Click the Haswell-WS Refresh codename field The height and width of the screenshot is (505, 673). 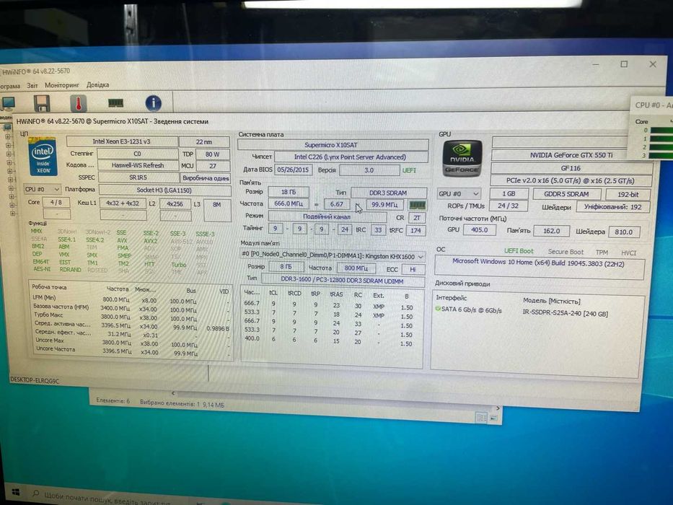tap(138, 165)
